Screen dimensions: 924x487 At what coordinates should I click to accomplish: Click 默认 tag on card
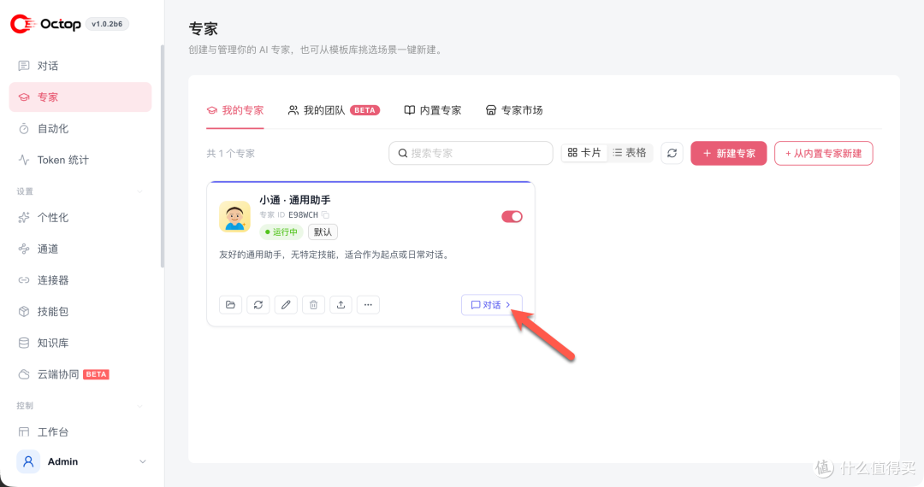coord(323,232)
